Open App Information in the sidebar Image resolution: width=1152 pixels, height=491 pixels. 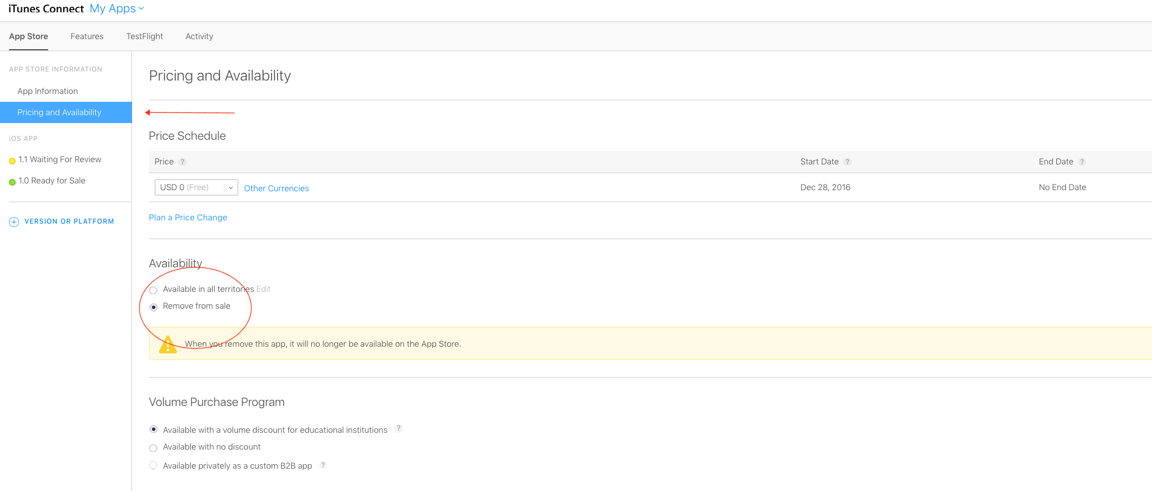coord(48,91)
